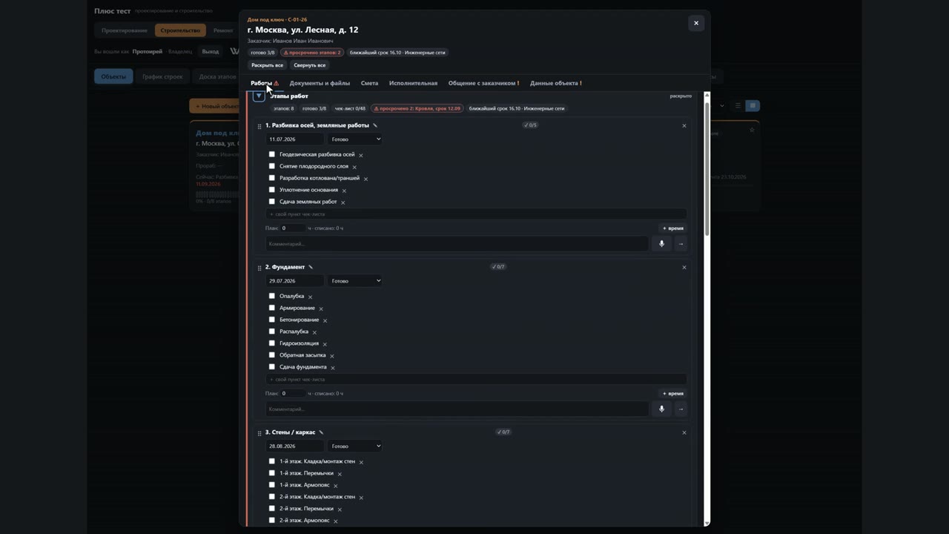Open the Общение с заказчиком tab

tap(483, 83)
